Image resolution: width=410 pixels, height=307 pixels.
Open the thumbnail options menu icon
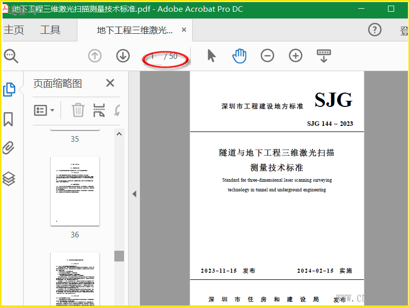44,110
